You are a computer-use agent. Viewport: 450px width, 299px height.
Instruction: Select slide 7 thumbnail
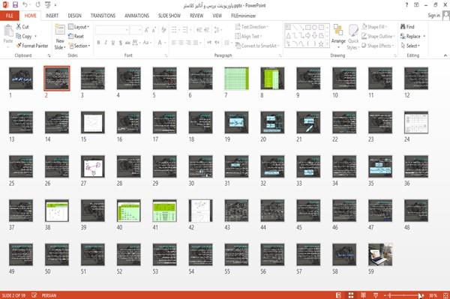pos(236,78)
